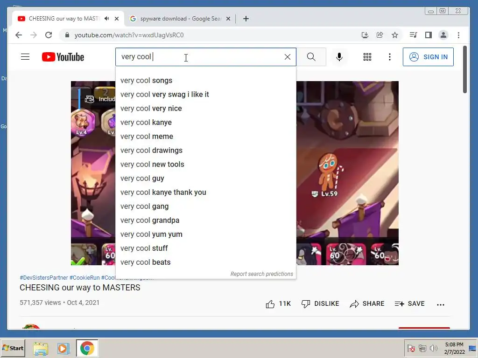478x358 pixels.
Task: Select 'very cool new tools' suggestion
Action: pos(206,165)
